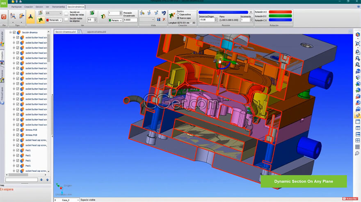
Task: Open the red Personaliz color dropdown
Action: (x=60, y=20)
